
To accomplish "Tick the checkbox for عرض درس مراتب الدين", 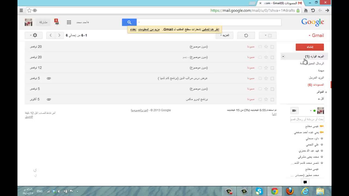I will point(272,78).
